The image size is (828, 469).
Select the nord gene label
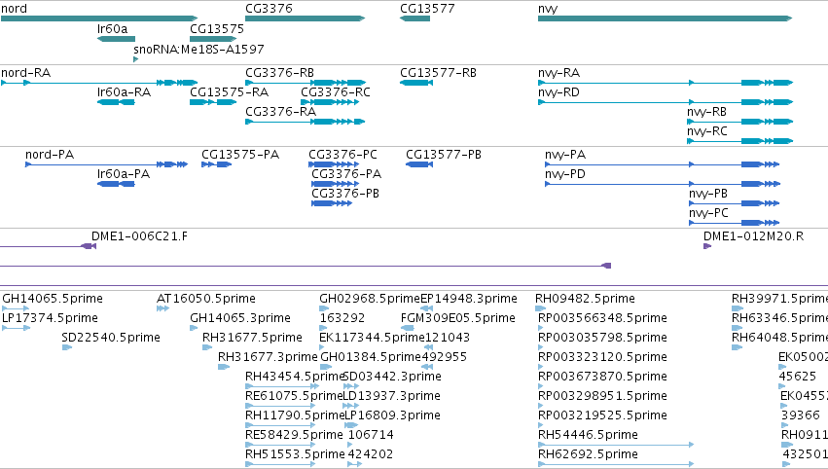tap(15, 9)
